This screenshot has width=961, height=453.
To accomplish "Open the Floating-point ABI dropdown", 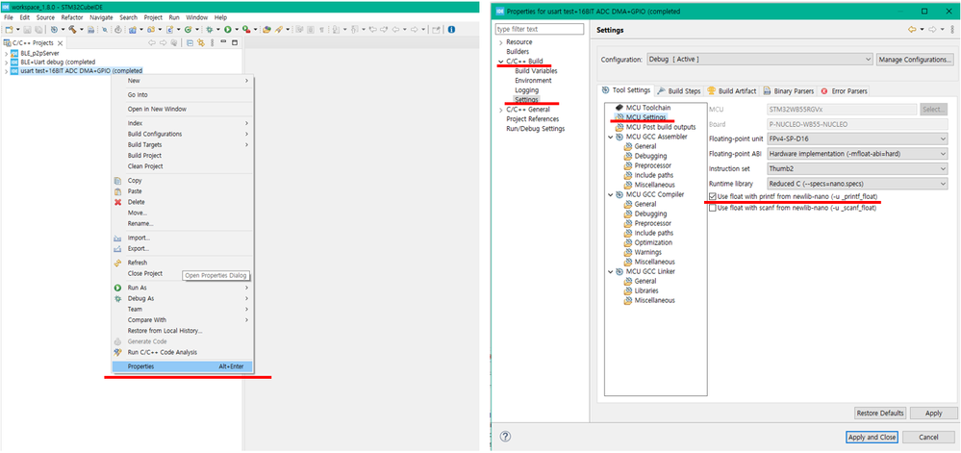I will click(x=857, y=153).
